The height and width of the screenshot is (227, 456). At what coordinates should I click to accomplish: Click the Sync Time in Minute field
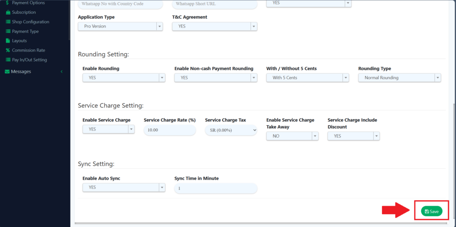[216, 188]
